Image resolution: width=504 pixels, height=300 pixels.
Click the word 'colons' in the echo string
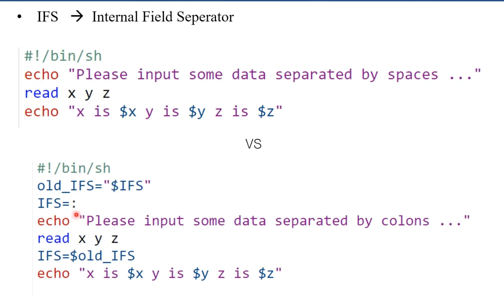405,221
